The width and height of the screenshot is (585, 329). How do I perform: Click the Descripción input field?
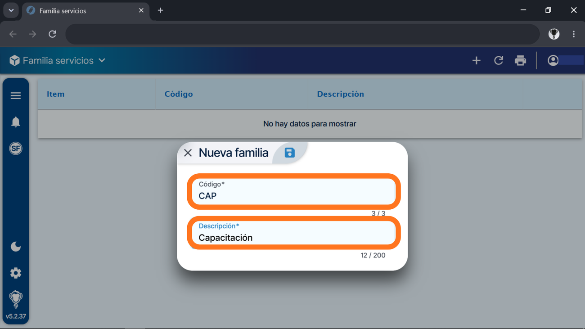[294, 233]
